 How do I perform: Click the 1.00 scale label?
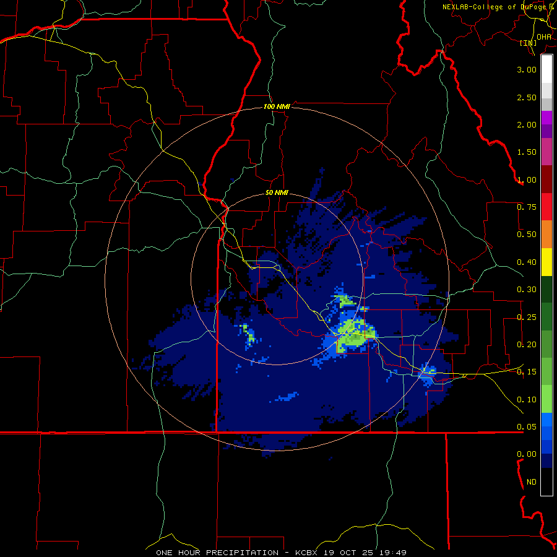click(x=527, y=179)
